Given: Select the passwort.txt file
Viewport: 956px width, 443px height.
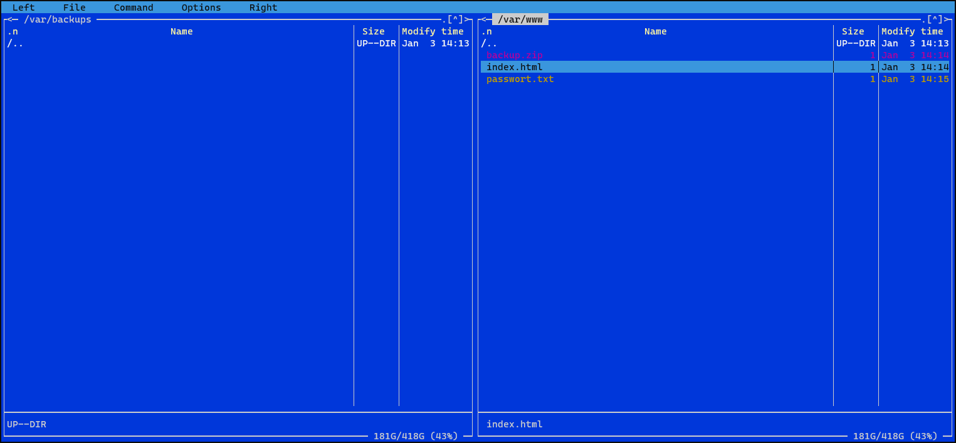Looking at the screenshot, I should [x=520, y=79].
